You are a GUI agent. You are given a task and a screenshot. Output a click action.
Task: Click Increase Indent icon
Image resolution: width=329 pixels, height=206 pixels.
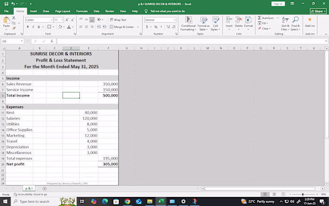coord(104,27)
